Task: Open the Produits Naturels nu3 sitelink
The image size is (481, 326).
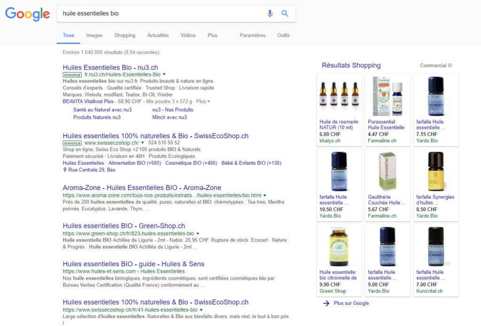Action: click(x=97, y=117)
